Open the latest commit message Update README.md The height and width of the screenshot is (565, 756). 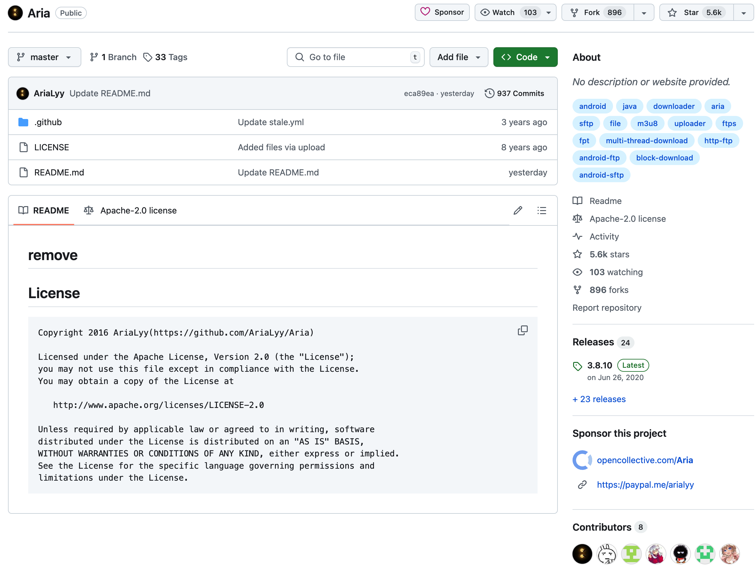coord(110,93)
